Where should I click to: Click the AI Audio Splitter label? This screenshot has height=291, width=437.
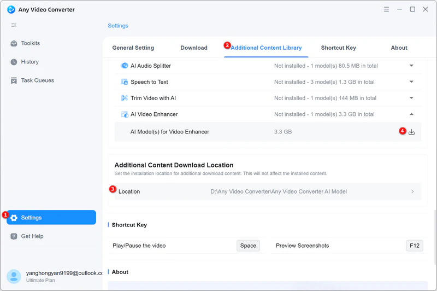(x=151, y=66)
